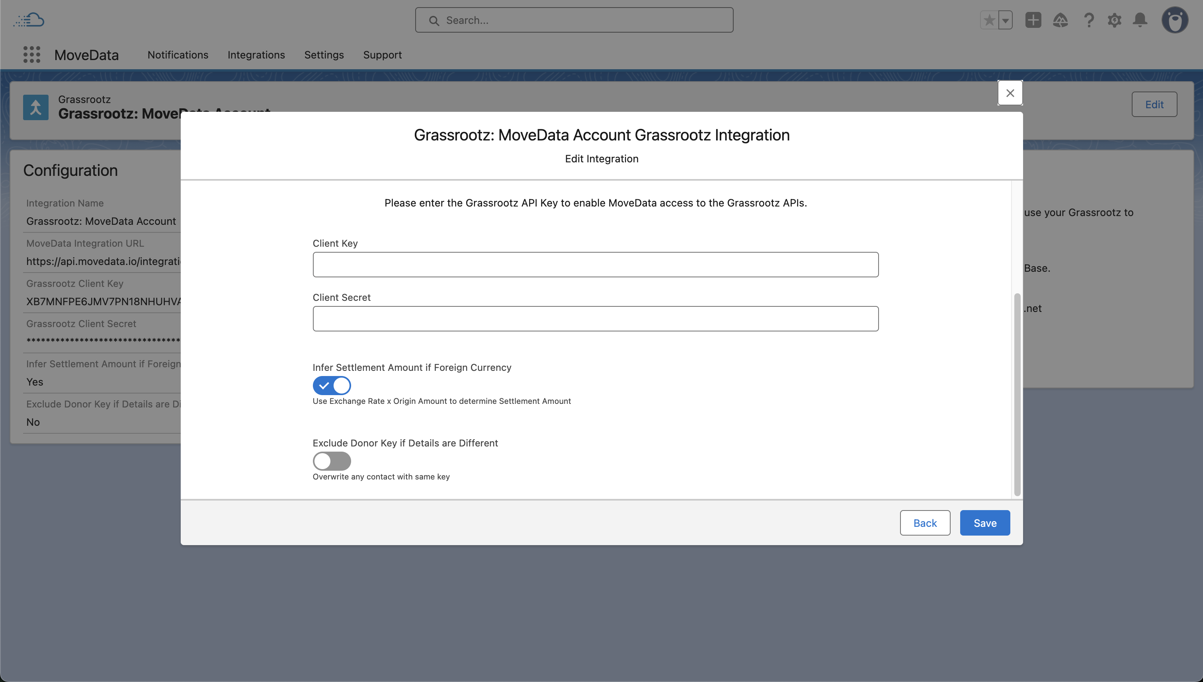Image resolution: width=1203 pixels, height=682 pixels.
Task: Focus the Client Key field
Action: (x=595, y=265)
